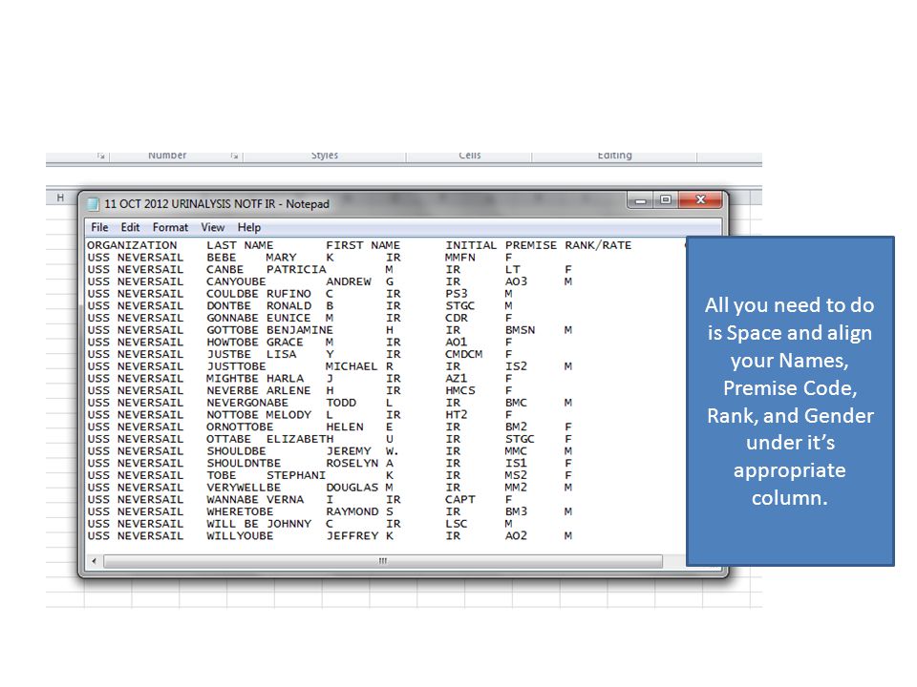Click the name MELODY
917x687 pixels.
tap(288, 415)
